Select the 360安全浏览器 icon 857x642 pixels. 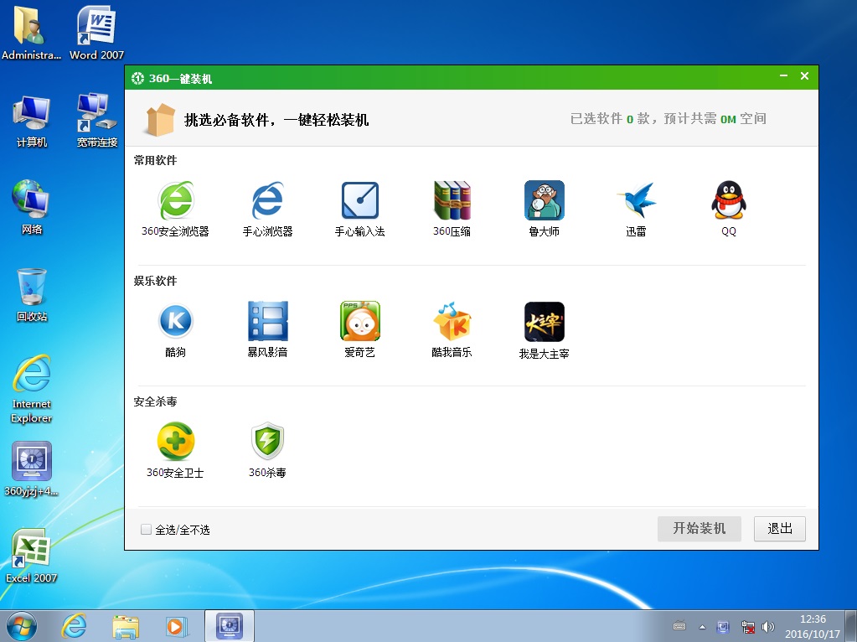(x=175, y=201)
